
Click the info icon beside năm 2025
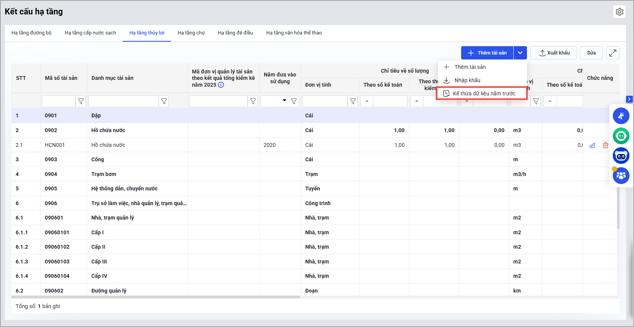click(221, 85)
